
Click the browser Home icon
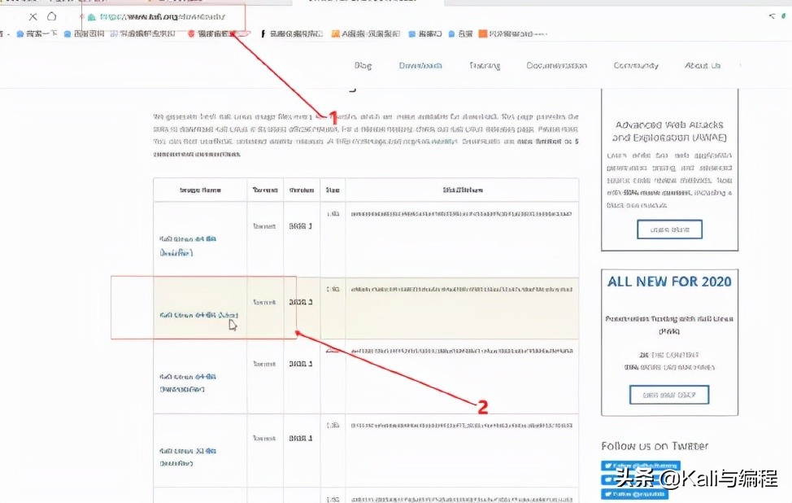[50, 15]
